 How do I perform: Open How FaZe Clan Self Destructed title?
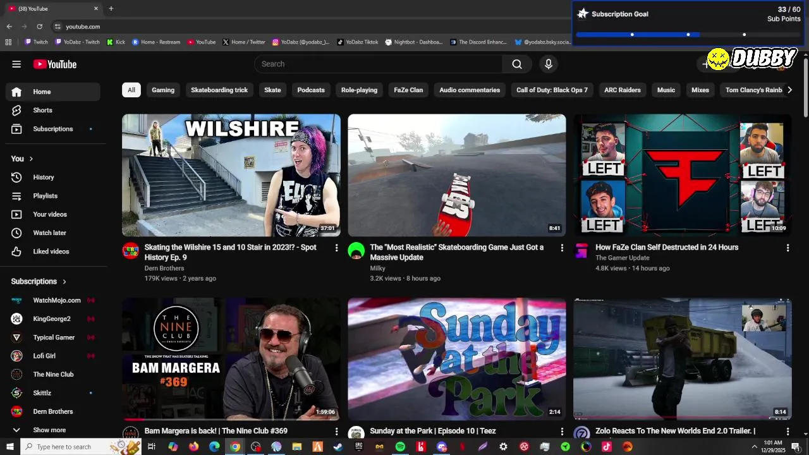(667, 247)
